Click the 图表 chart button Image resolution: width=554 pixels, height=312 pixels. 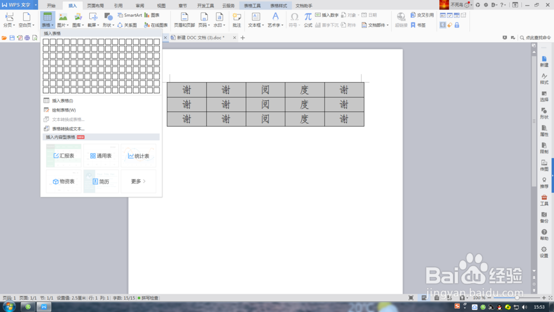point(152,15)
